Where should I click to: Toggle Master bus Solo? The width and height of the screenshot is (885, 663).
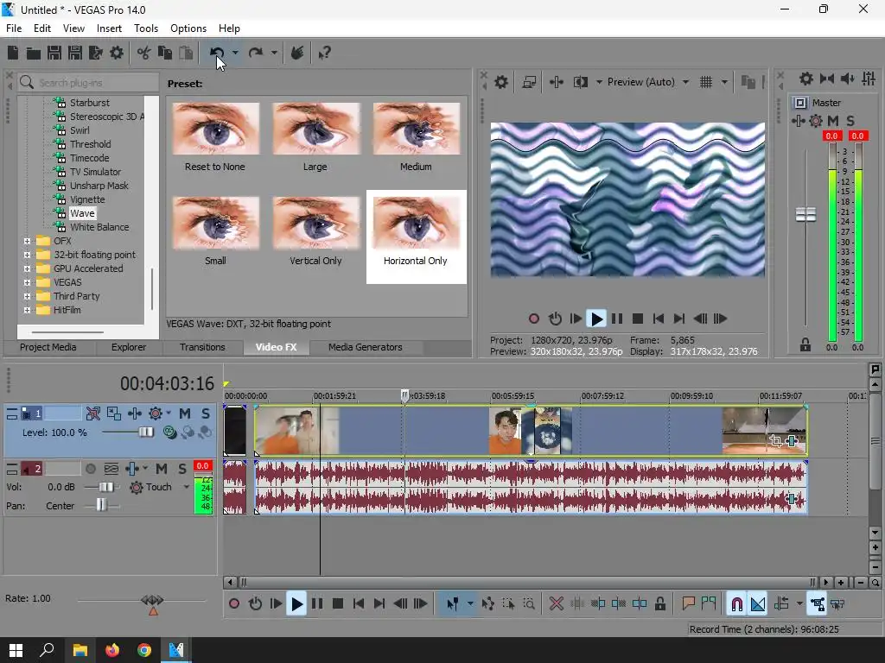(x=850, y=121)
